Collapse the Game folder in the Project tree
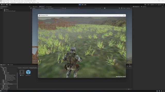This screenshot has width=165, height=92. click(x=2, y=70)
